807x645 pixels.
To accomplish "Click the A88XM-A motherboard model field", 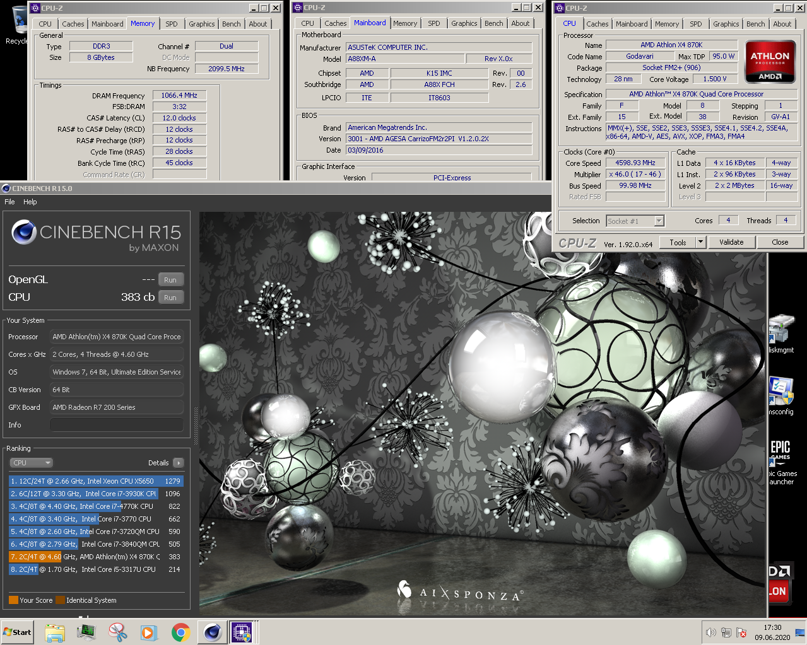I will click(405, 59).
